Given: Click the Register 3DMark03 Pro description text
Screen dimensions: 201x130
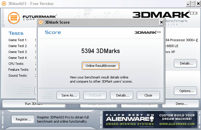Looking at the screenshot, I should point(63,119).
